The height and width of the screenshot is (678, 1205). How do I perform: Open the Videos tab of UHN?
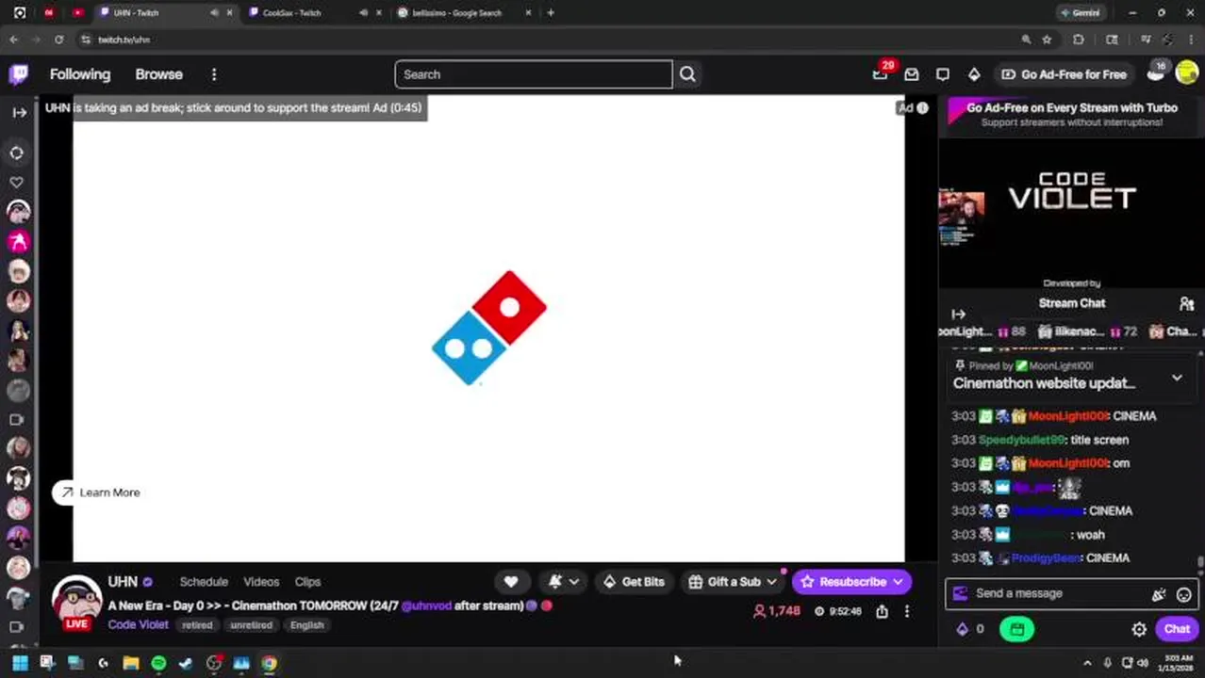[261, 582]
